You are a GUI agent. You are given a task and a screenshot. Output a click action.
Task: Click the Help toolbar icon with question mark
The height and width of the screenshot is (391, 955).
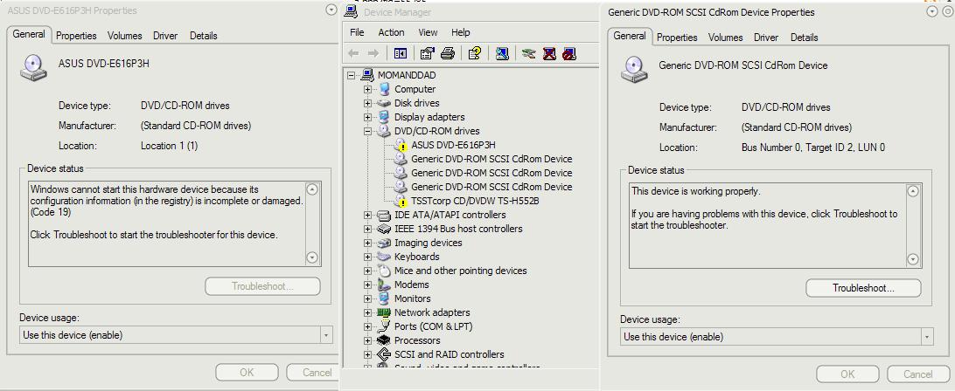click(474, 53)
